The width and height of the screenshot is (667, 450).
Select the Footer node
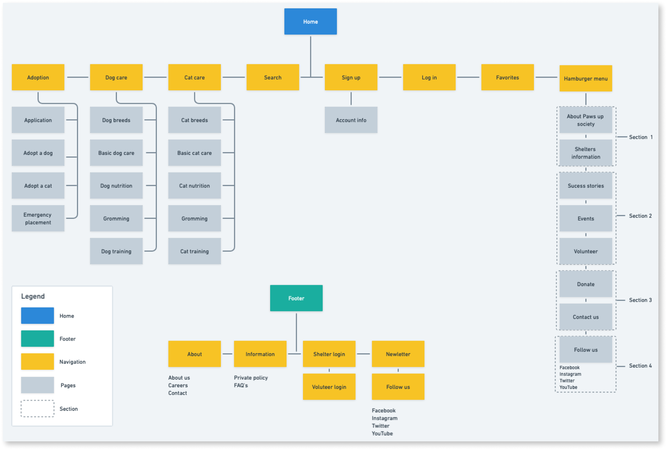[x=296, y=298]
